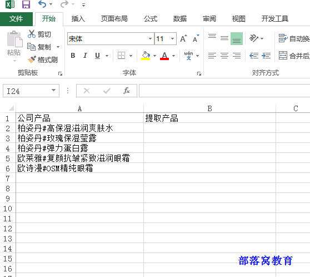
Task: Click the Select All corner triangle
Action: click(x=11, y=108)
